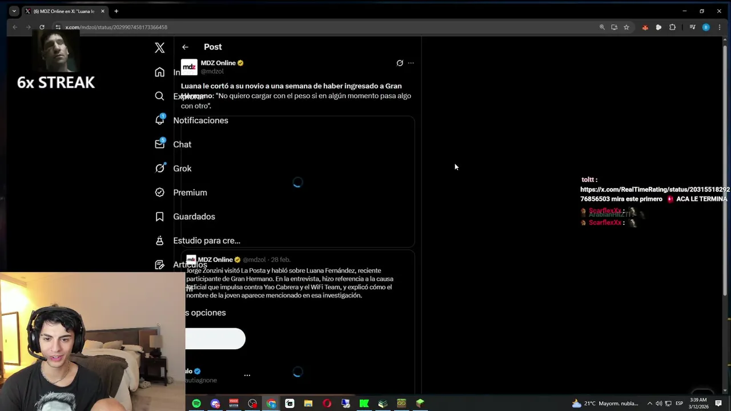Open Chrome three-dot menu
Viewport: 731px width, 411px height.
(720, 27)
